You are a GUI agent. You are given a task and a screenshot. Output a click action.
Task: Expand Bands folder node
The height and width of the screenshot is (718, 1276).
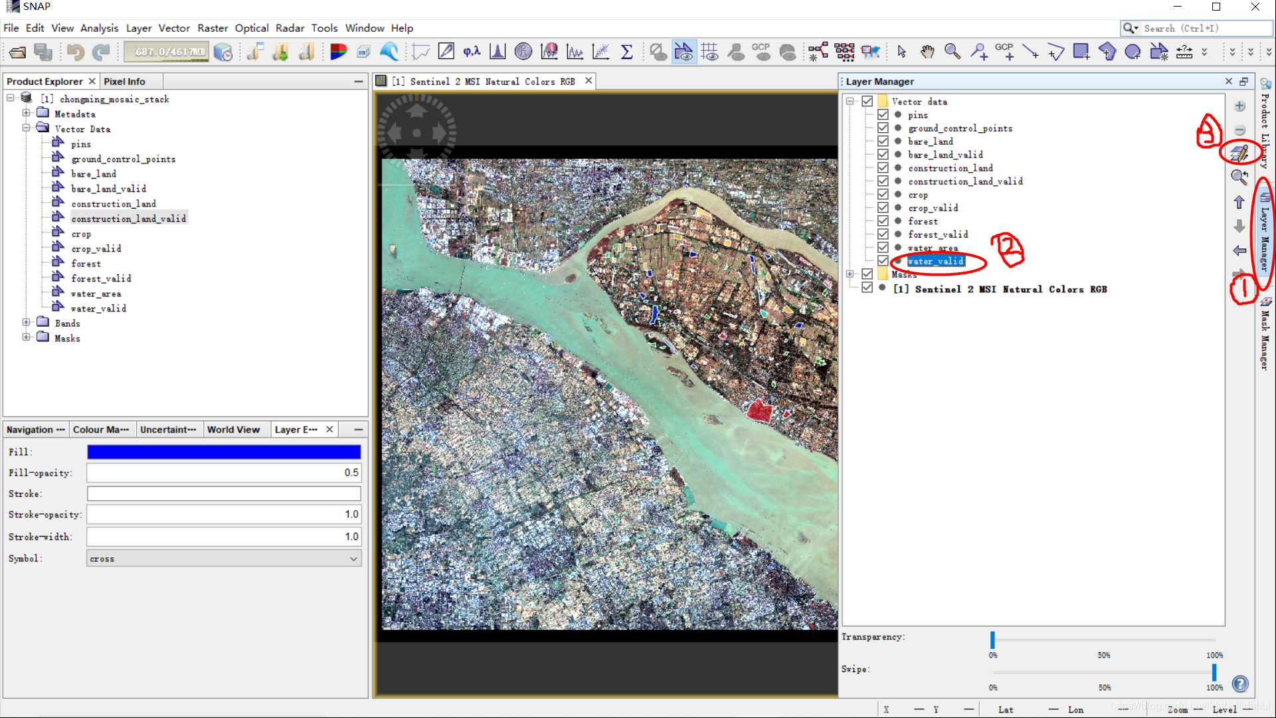(x=26, y=322)
